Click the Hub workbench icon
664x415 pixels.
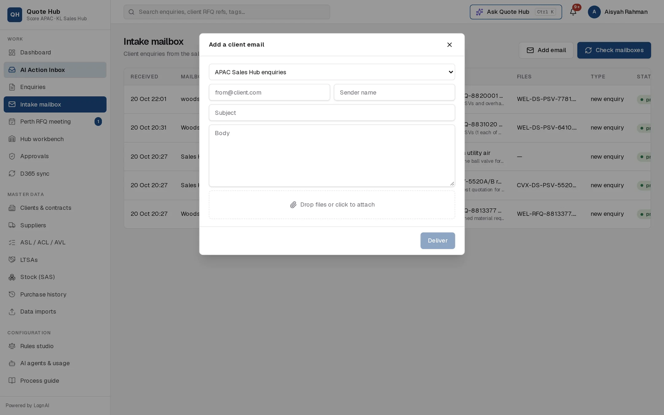click(12, 139)
